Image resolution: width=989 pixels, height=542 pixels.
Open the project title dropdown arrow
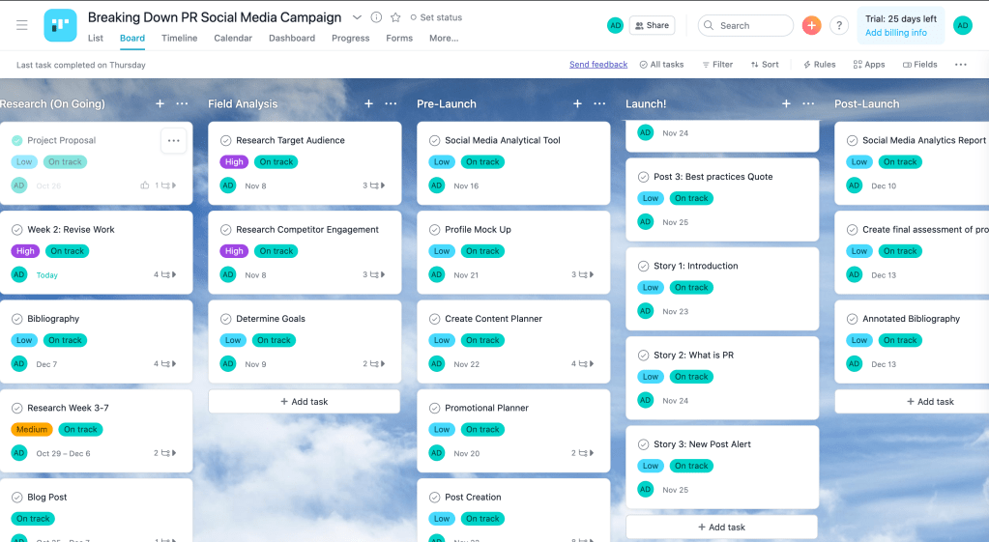[x=357, y=17]
